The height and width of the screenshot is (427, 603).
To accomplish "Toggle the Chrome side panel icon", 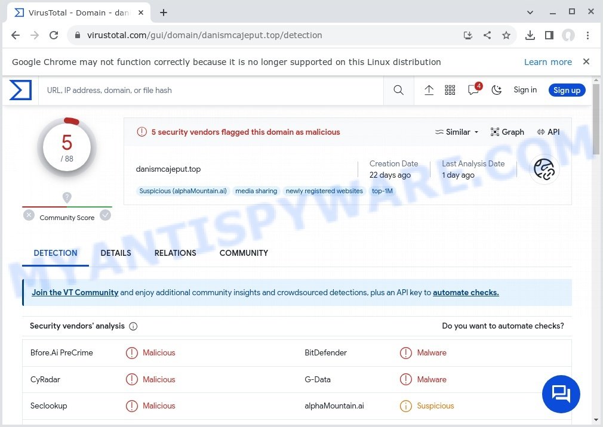I will 549,35.
